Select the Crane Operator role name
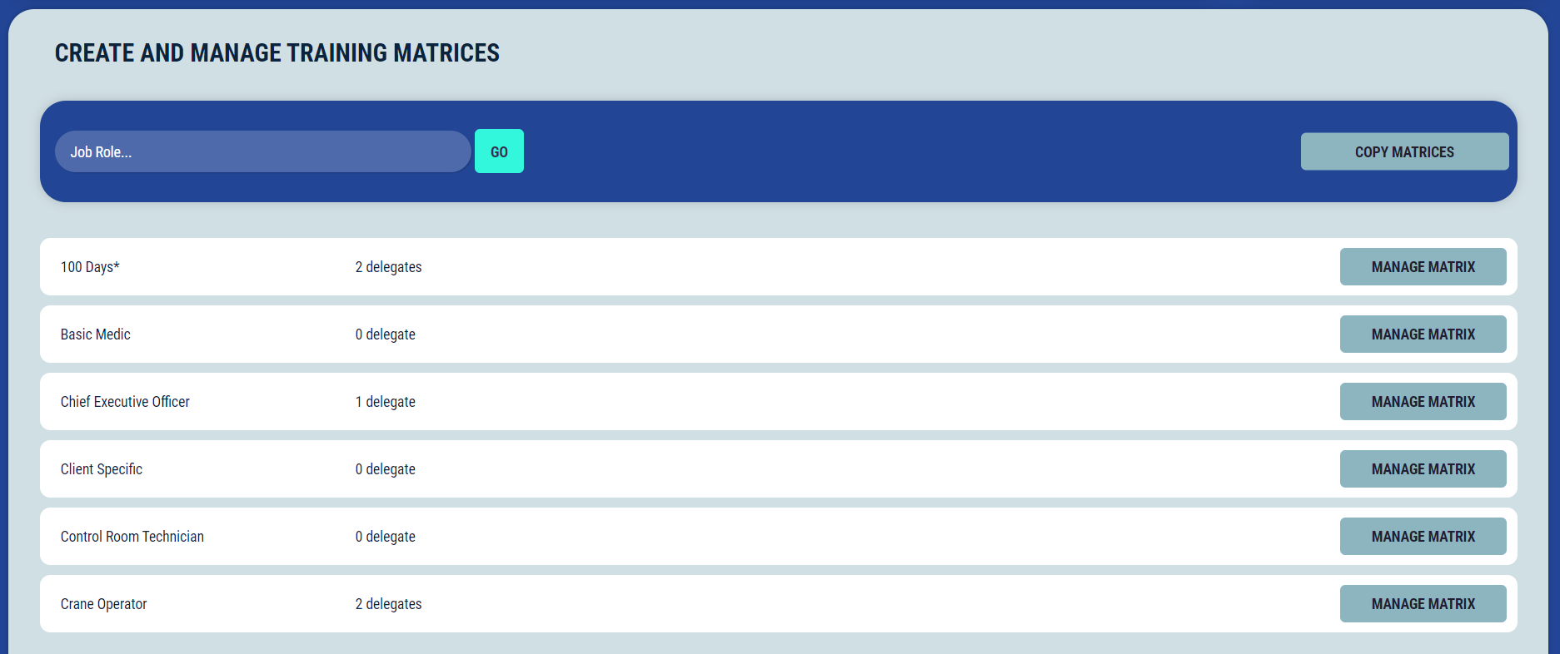 104,604
